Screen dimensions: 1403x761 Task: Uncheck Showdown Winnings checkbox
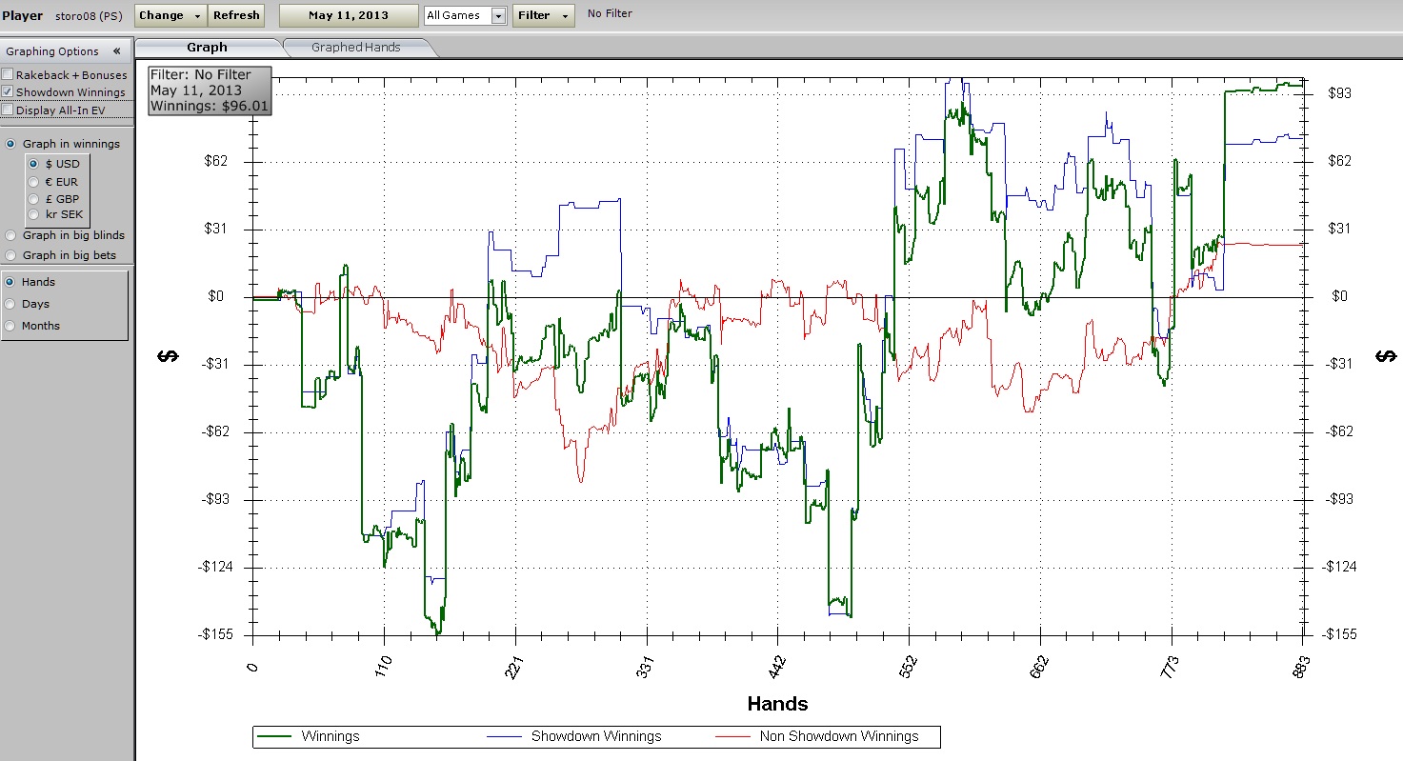[8, 92]
